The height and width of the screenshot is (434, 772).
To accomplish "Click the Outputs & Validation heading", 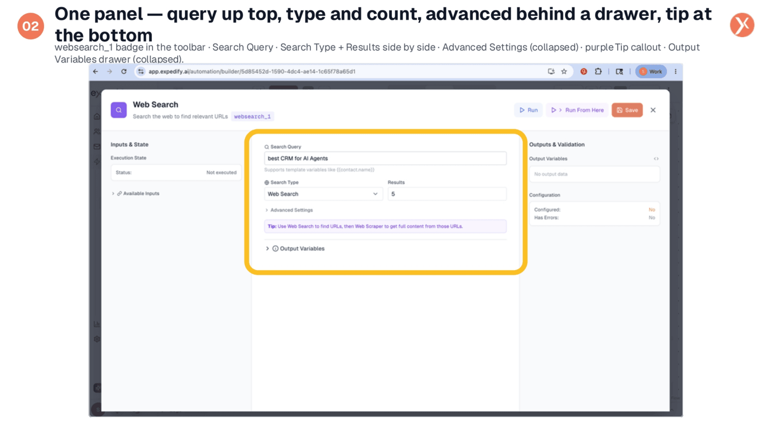I will (557, 145).
